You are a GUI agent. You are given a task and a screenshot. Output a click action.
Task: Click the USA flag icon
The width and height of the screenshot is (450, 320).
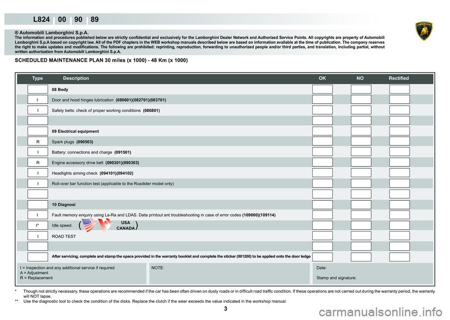click(89, 225)
